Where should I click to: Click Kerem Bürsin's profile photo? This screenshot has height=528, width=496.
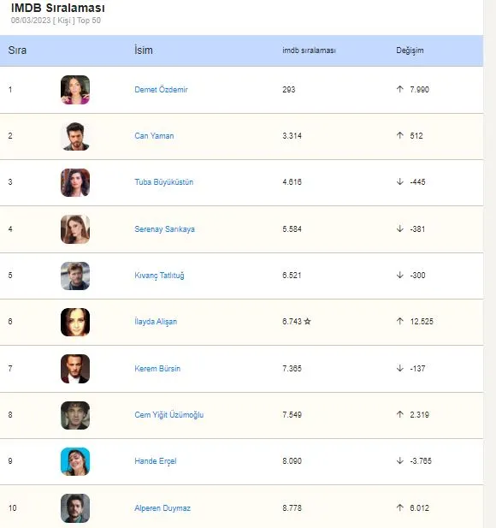pos(75,369)
